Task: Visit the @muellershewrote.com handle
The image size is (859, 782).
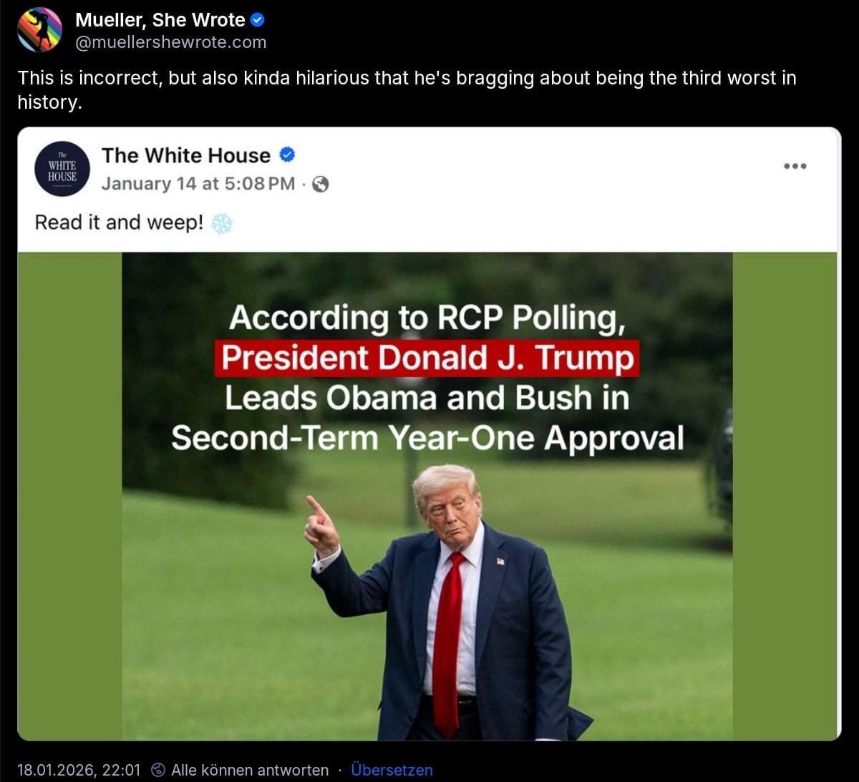Action: (171, 42)
